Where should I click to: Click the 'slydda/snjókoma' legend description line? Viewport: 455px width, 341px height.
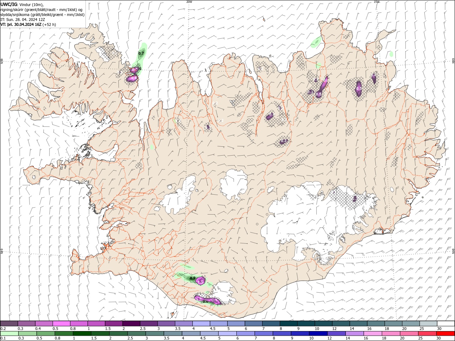click(x=43, y=15)
